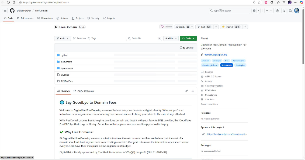Open the issues icon in GitHub header
The height and width of the screenshot is (160, 305).
(277, 11)
